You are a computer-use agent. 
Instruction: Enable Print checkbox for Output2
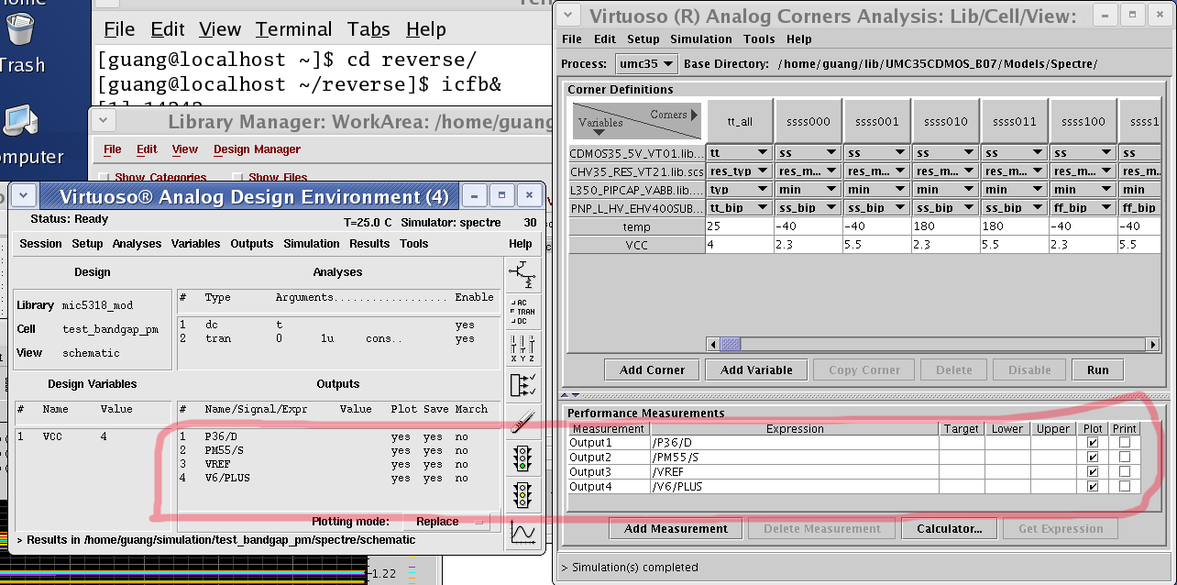pyautogui.click(x=1125, y=458)
